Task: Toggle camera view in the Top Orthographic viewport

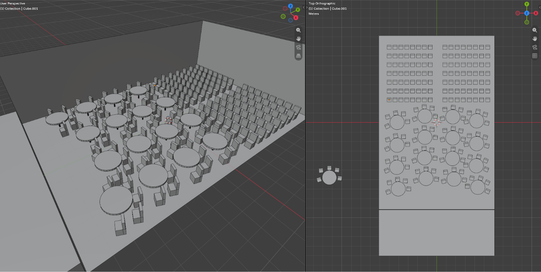Action: (535, 47)
